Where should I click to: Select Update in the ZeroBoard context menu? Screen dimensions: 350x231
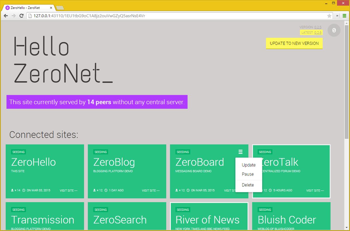[x=248, y=165]
